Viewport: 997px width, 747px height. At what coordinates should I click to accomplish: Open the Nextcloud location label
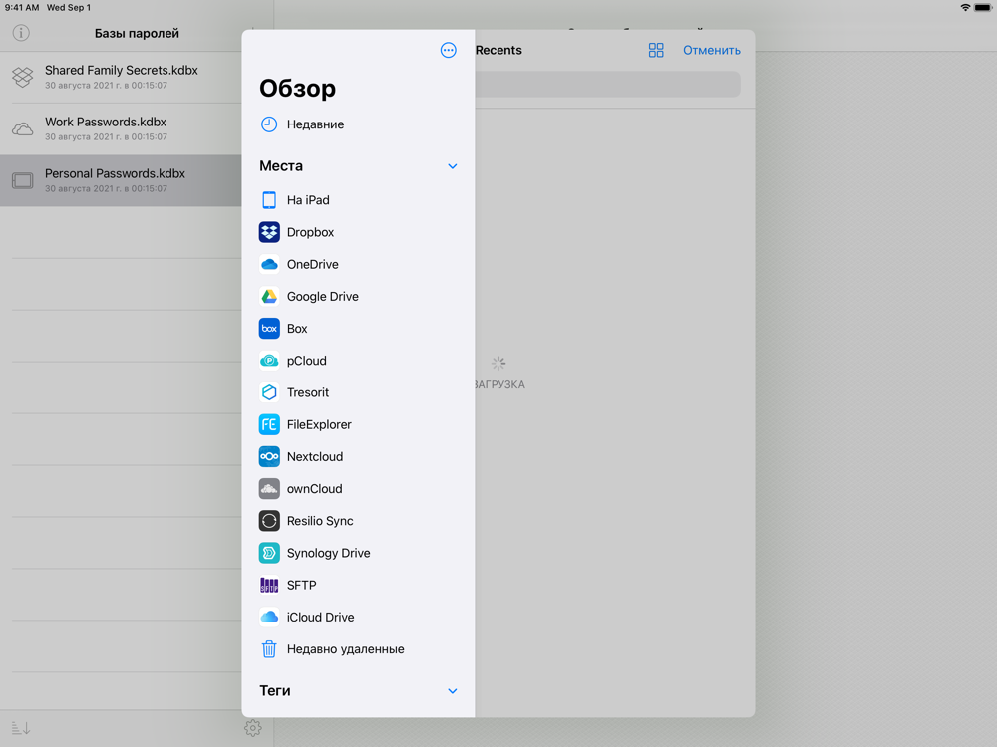[315, 457]
